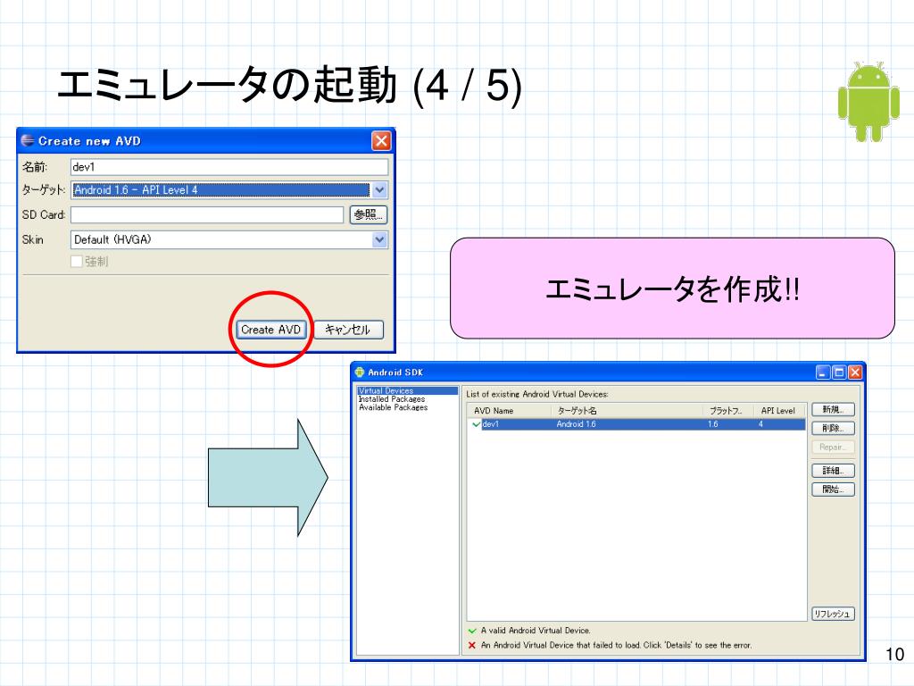Expand the Skin dropdown arrow
This screenshot has width=914, height=686.
[379, 239]
